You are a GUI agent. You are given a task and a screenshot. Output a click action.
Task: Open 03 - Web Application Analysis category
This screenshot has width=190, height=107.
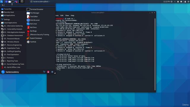(x=13, y=32)
